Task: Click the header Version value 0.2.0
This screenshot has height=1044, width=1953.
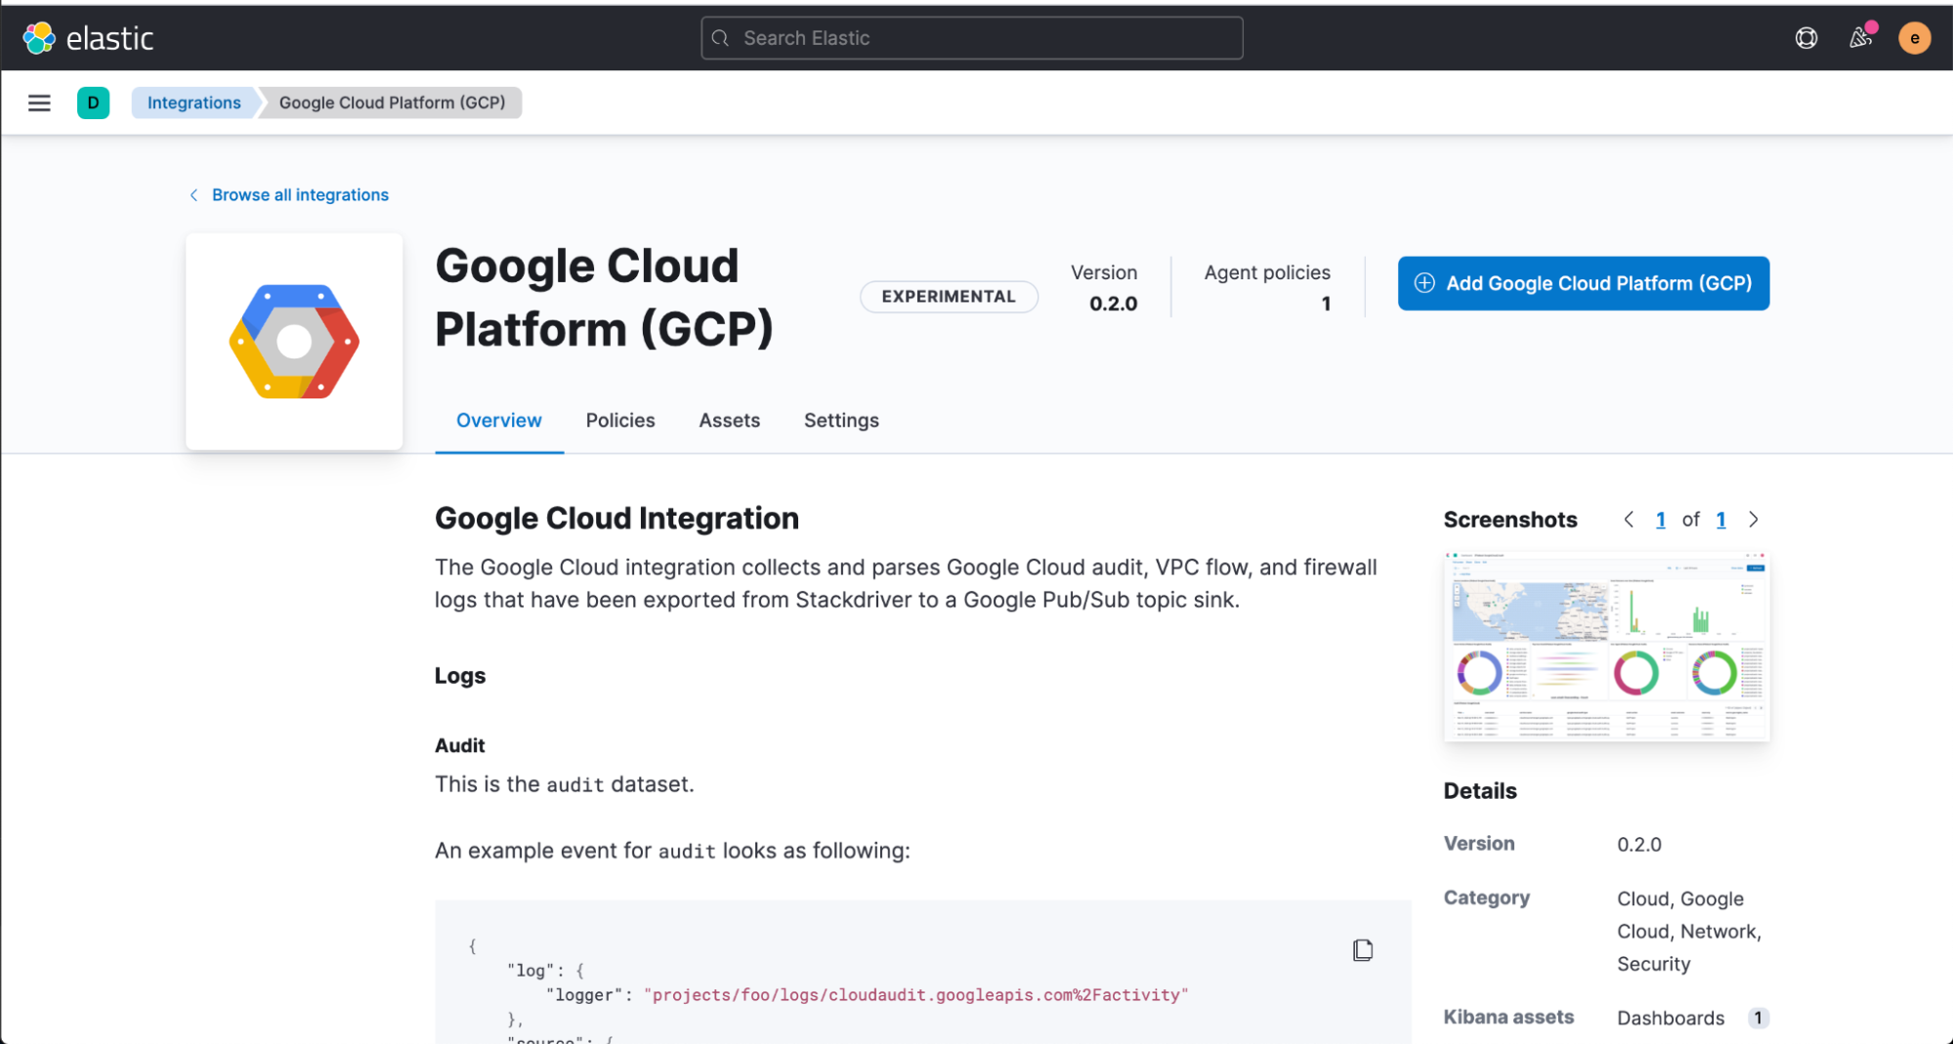Action: (x=1113, y=304)
